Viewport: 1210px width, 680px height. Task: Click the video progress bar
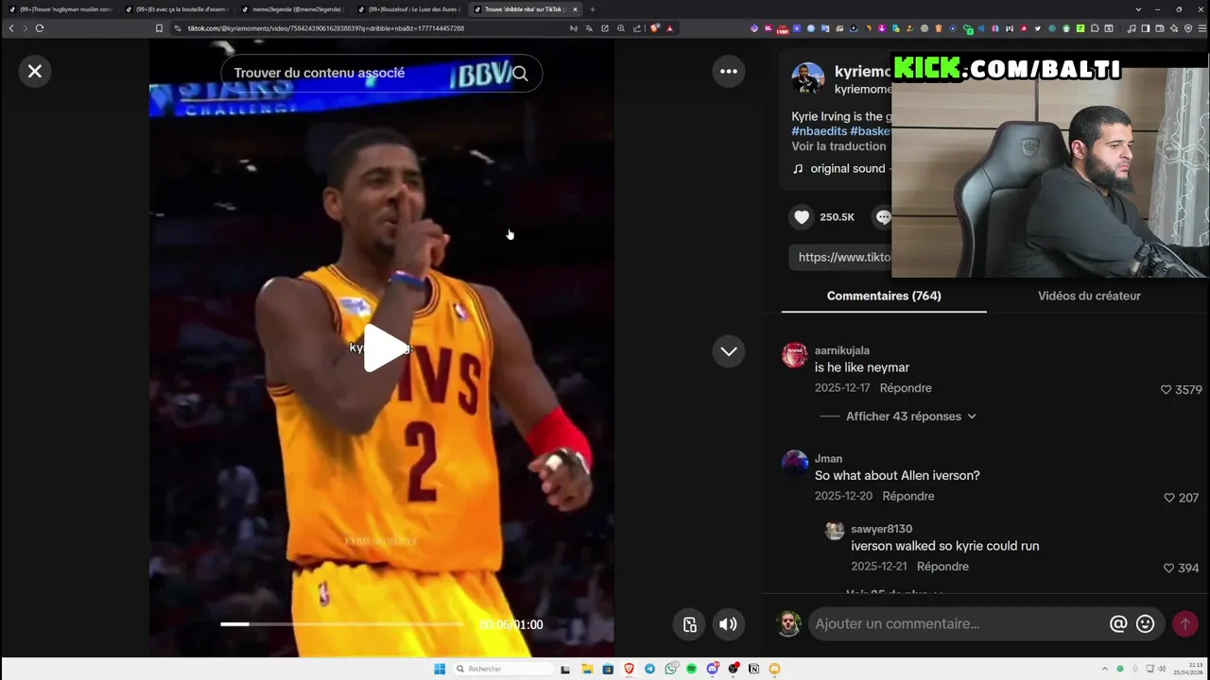click(342, 624)
